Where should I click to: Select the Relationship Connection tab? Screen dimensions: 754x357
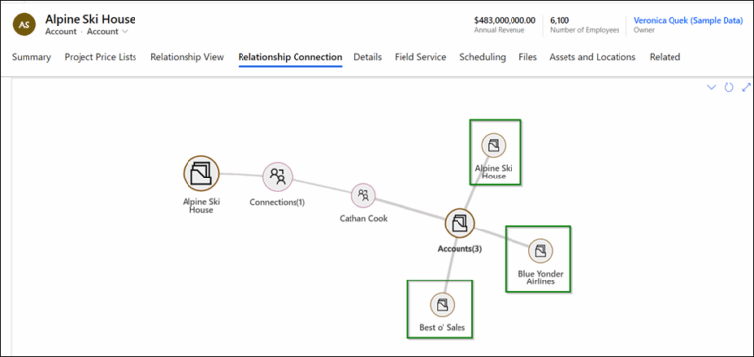tap(290, 57)
